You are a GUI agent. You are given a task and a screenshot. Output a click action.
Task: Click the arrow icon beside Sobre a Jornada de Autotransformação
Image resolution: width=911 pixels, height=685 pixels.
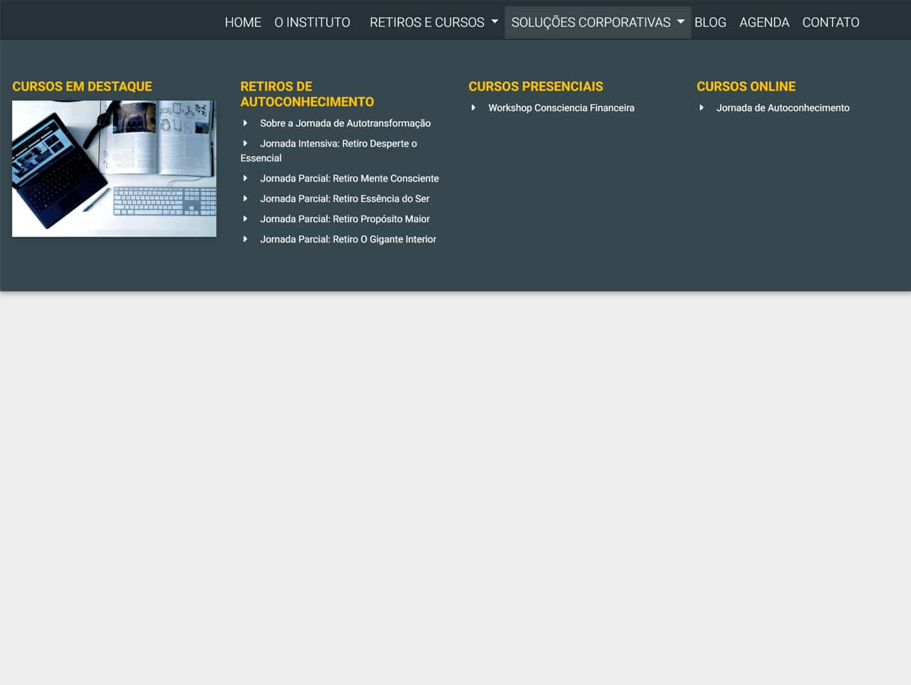point(246,122)
